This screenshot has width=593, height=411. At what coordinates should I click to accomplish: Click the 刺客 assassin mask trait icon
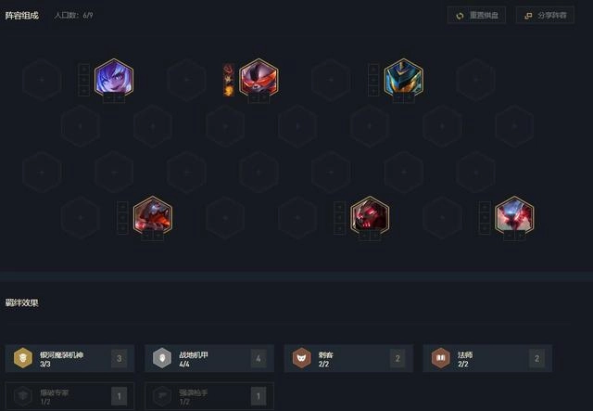301,358
